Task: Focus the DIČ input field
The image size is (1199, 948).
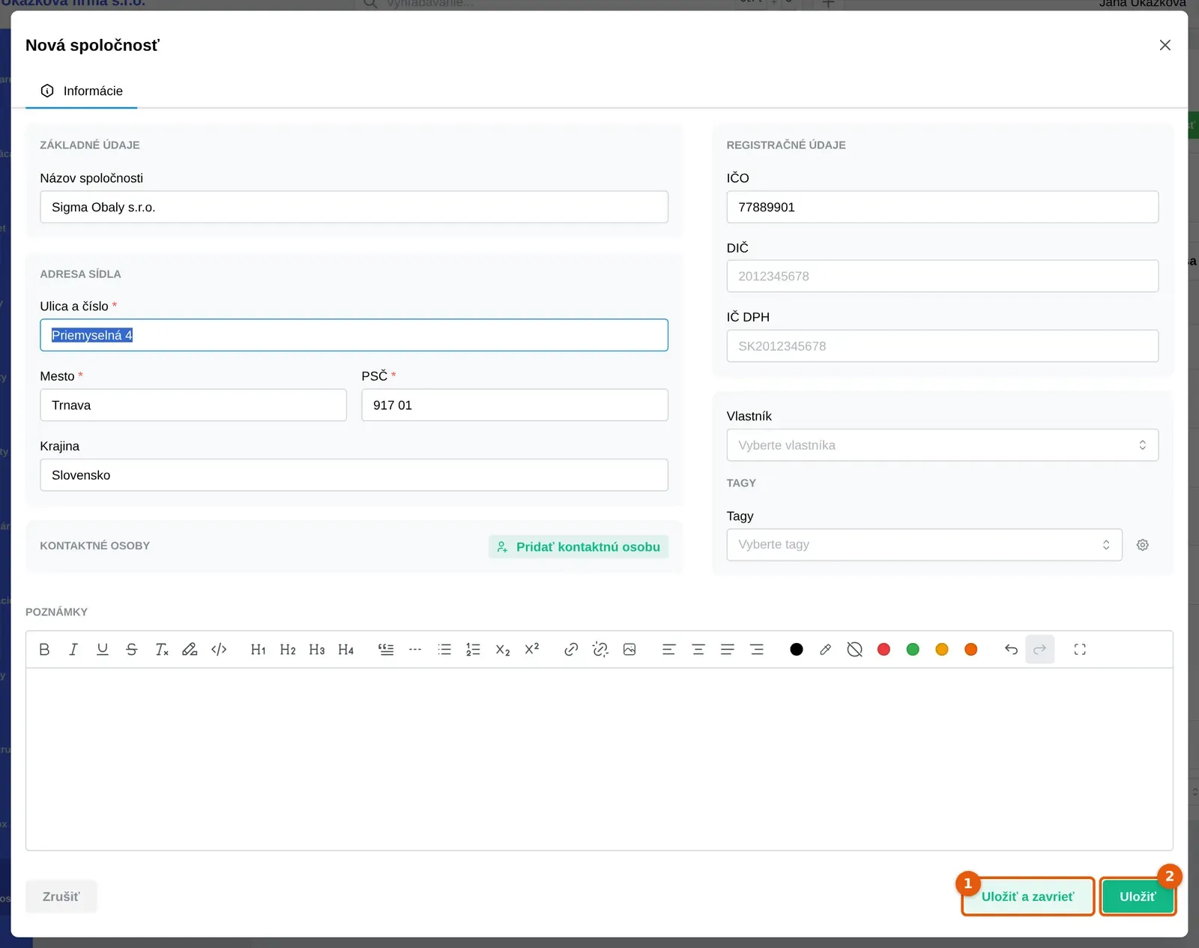Action: 943,276
